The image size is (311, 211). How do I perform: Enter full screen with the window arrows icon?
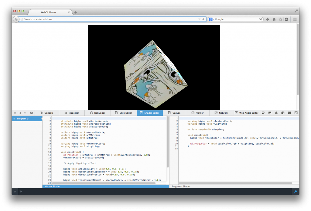[296, 11]
